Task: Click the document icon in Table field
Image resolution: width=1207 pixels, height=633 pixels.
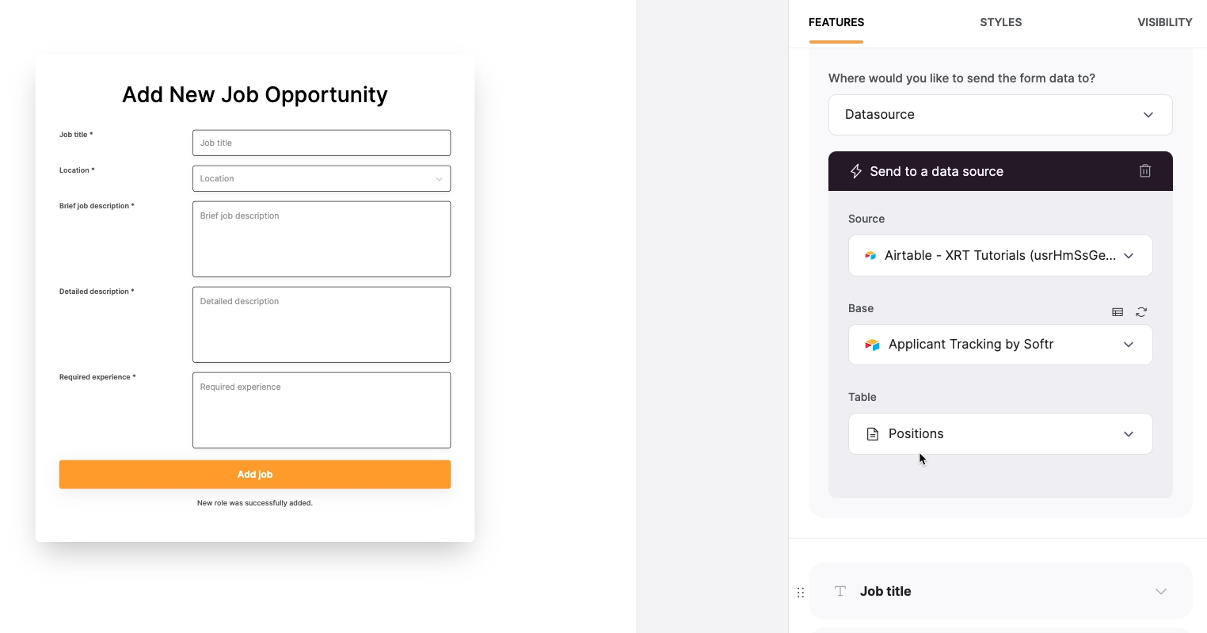Action: (873, 434)
